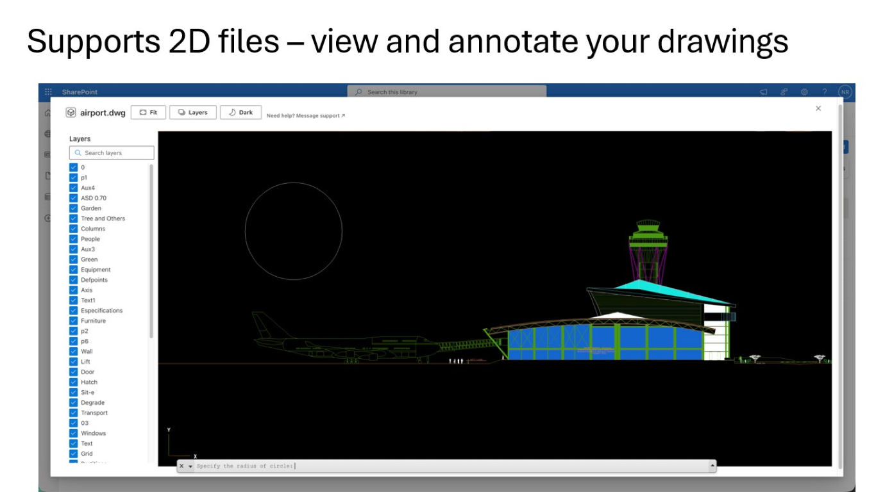Click the magnifying glass in Search layers
The height and width of the screenshot is (492, 876).
click(78, 152)
